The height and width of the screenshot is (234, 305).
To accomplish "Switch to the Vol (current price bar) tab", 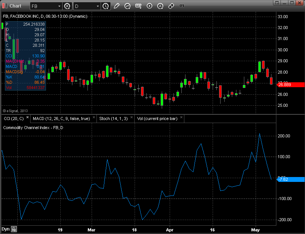I will 157,119.
